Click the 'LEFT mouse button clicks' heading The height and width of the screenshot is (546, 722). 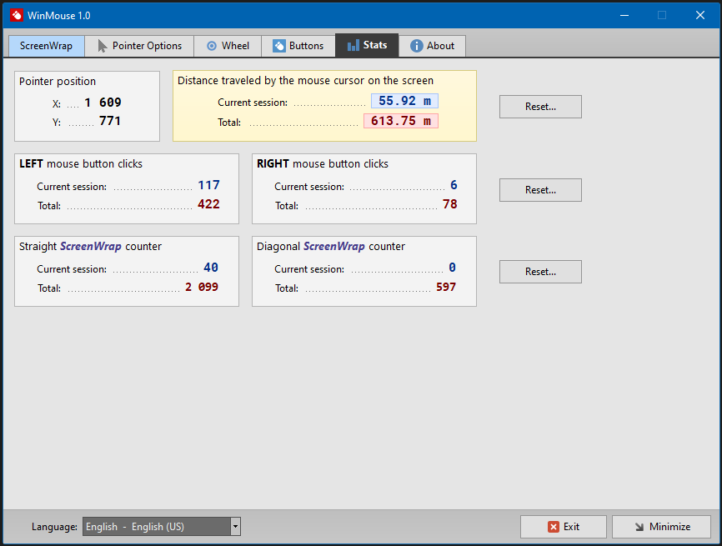click(x=81, y=164)
